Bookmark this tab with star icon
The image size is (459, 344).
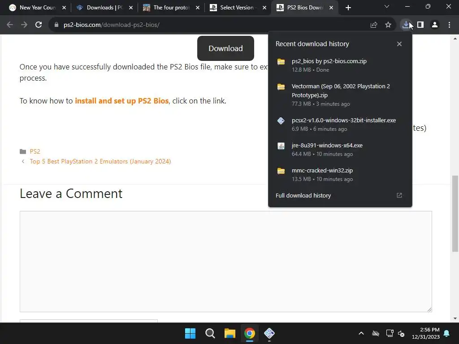pyautogui.click(x=388, y=25)
